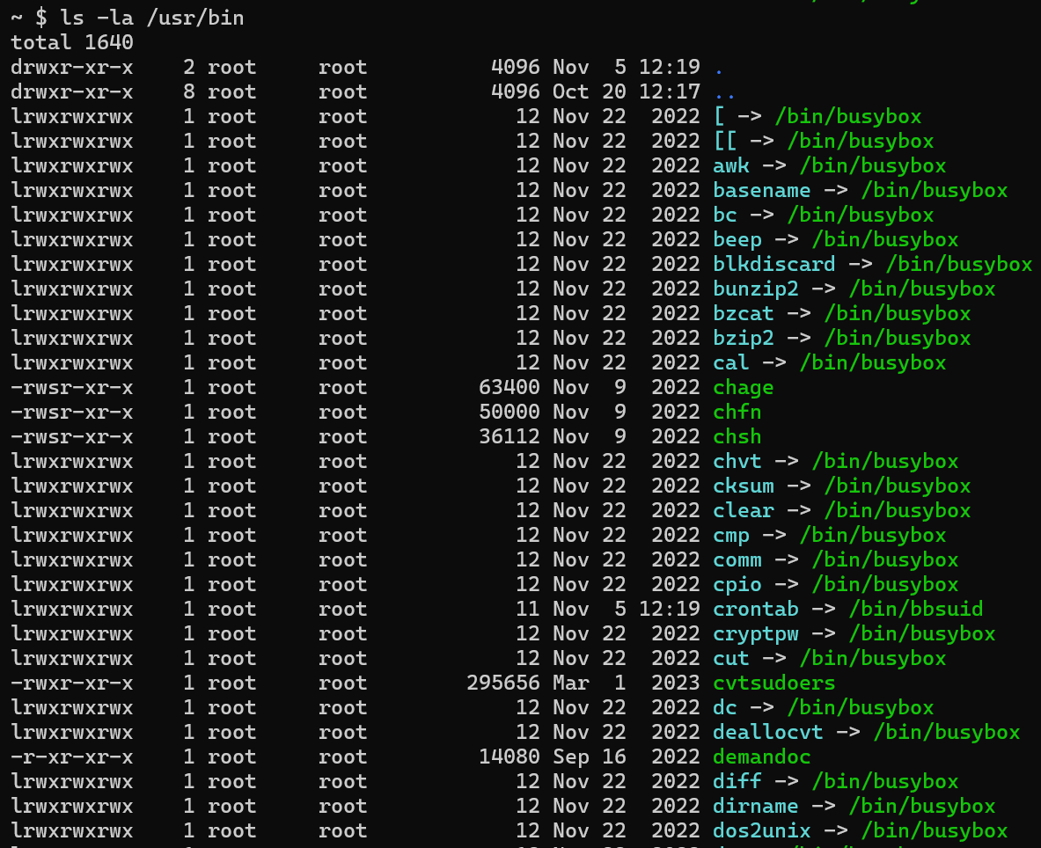Select the -r-xr-xr-x permissions string

pyautogui.click(x=71, y=757)
